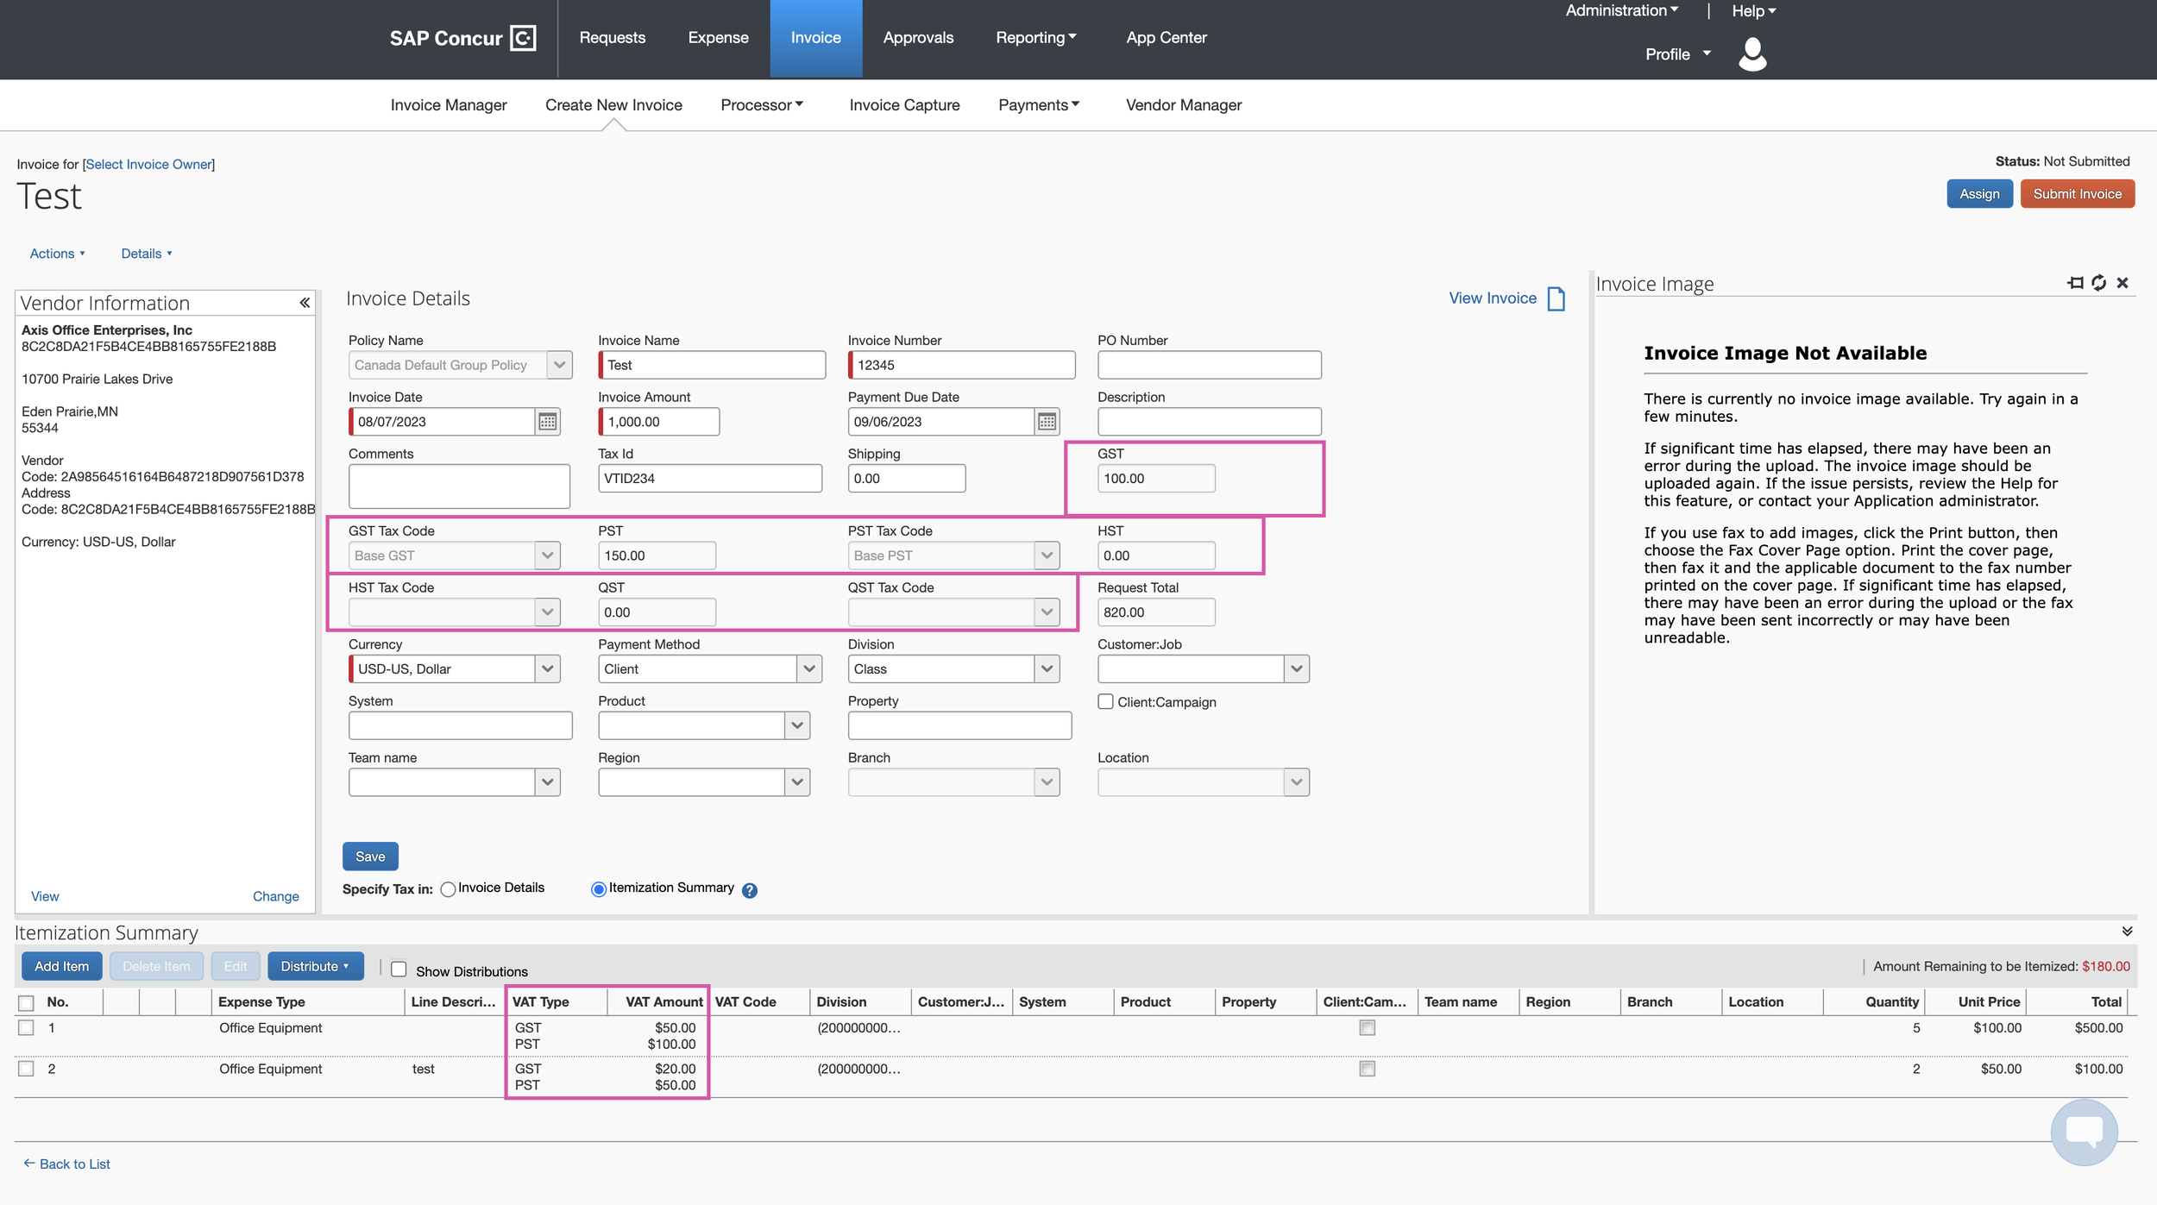
Task: Click the View Invoice document icon
Action: 1556,298
